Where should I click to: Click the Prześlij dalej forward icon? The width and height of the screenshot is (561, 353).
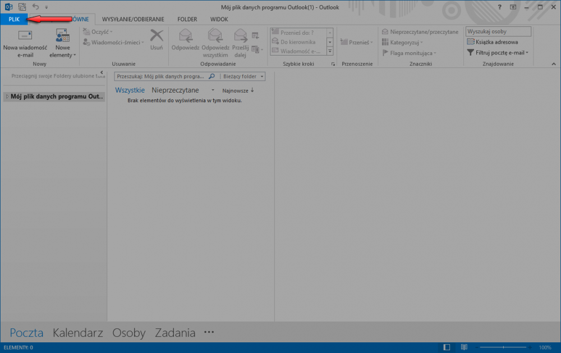(240, 43)
